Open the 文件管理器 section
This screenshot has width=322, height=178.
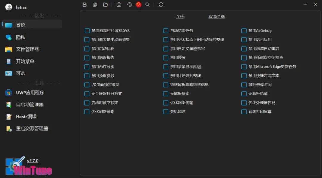pyautogui.click(x=27, y=49)
